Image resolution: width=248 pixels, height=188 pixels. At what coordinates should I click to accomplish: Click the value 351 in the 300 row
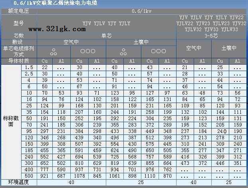238,163
